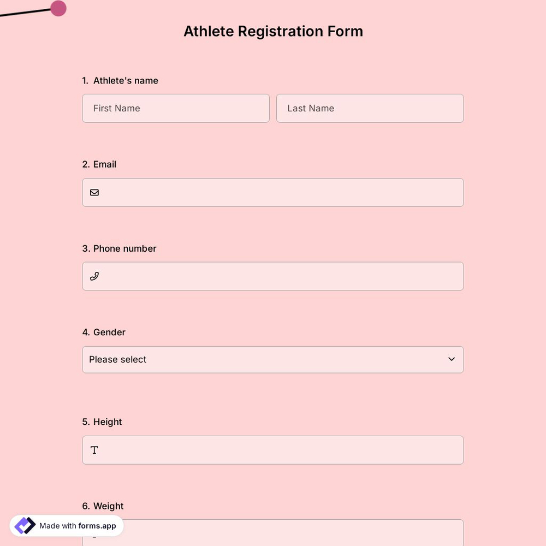
Task: Select the First Name input field
Action: click(176, 108)
